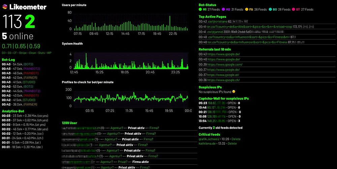
Task: Open the 00:43 google.de referral
Action: tap(223, 54)
